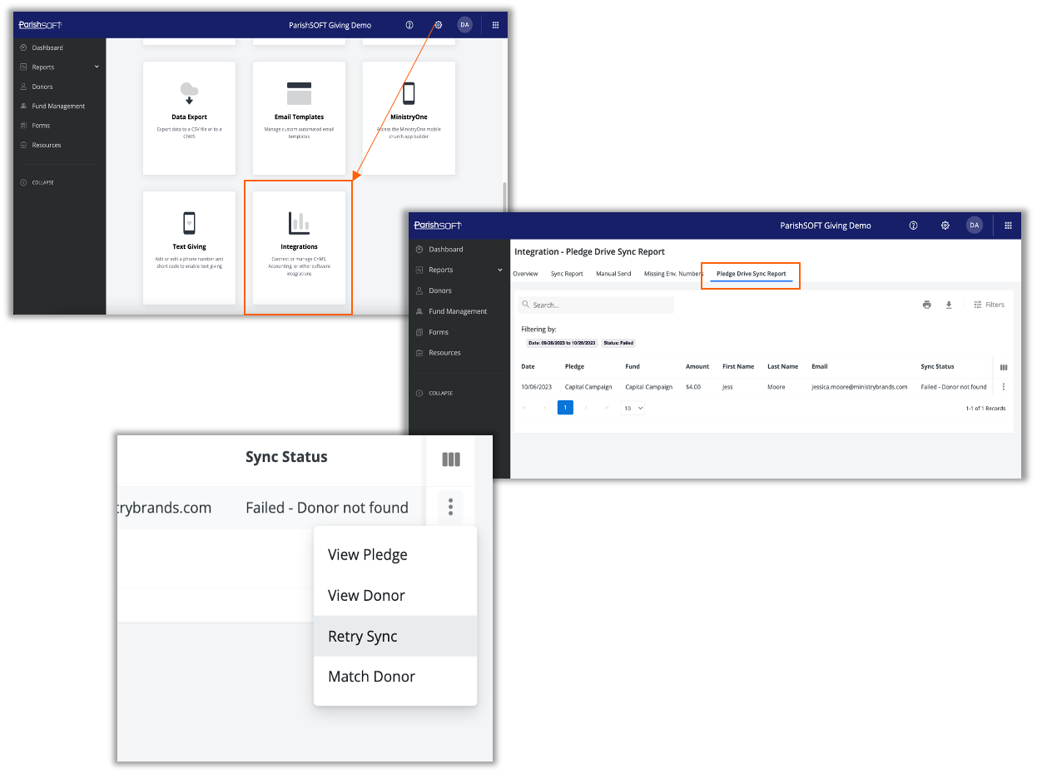
Task: Switch to the Overview tab
Action: [x=525, y=274]
